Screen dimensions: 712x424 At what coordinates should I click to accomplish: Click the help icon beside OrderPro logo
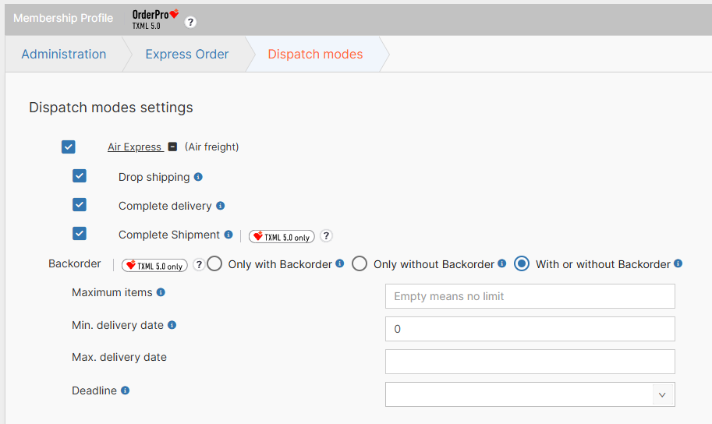point(190,22)
